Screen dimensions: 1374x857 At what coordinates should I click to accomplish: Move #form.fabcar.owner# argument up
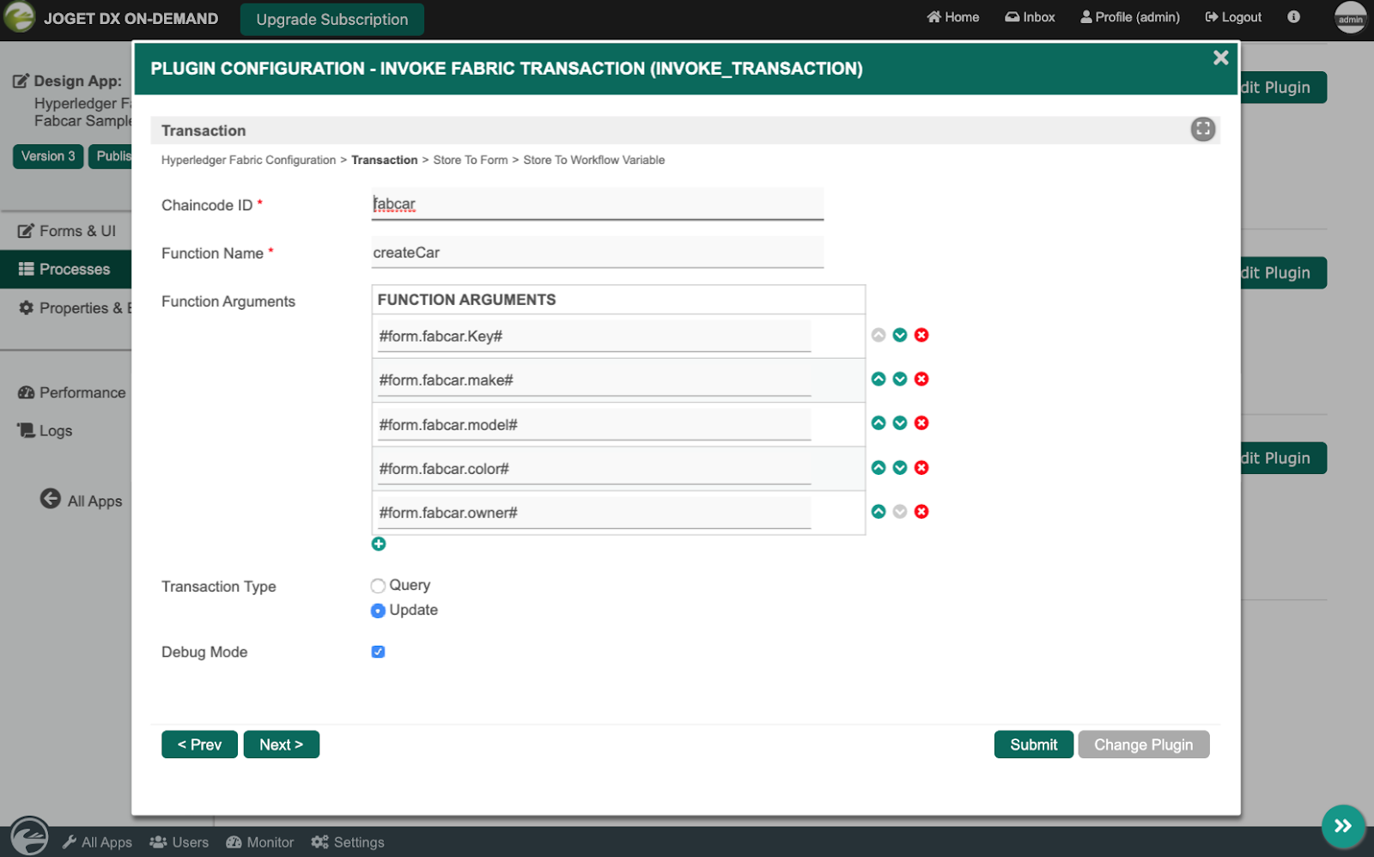pos(879,512)
